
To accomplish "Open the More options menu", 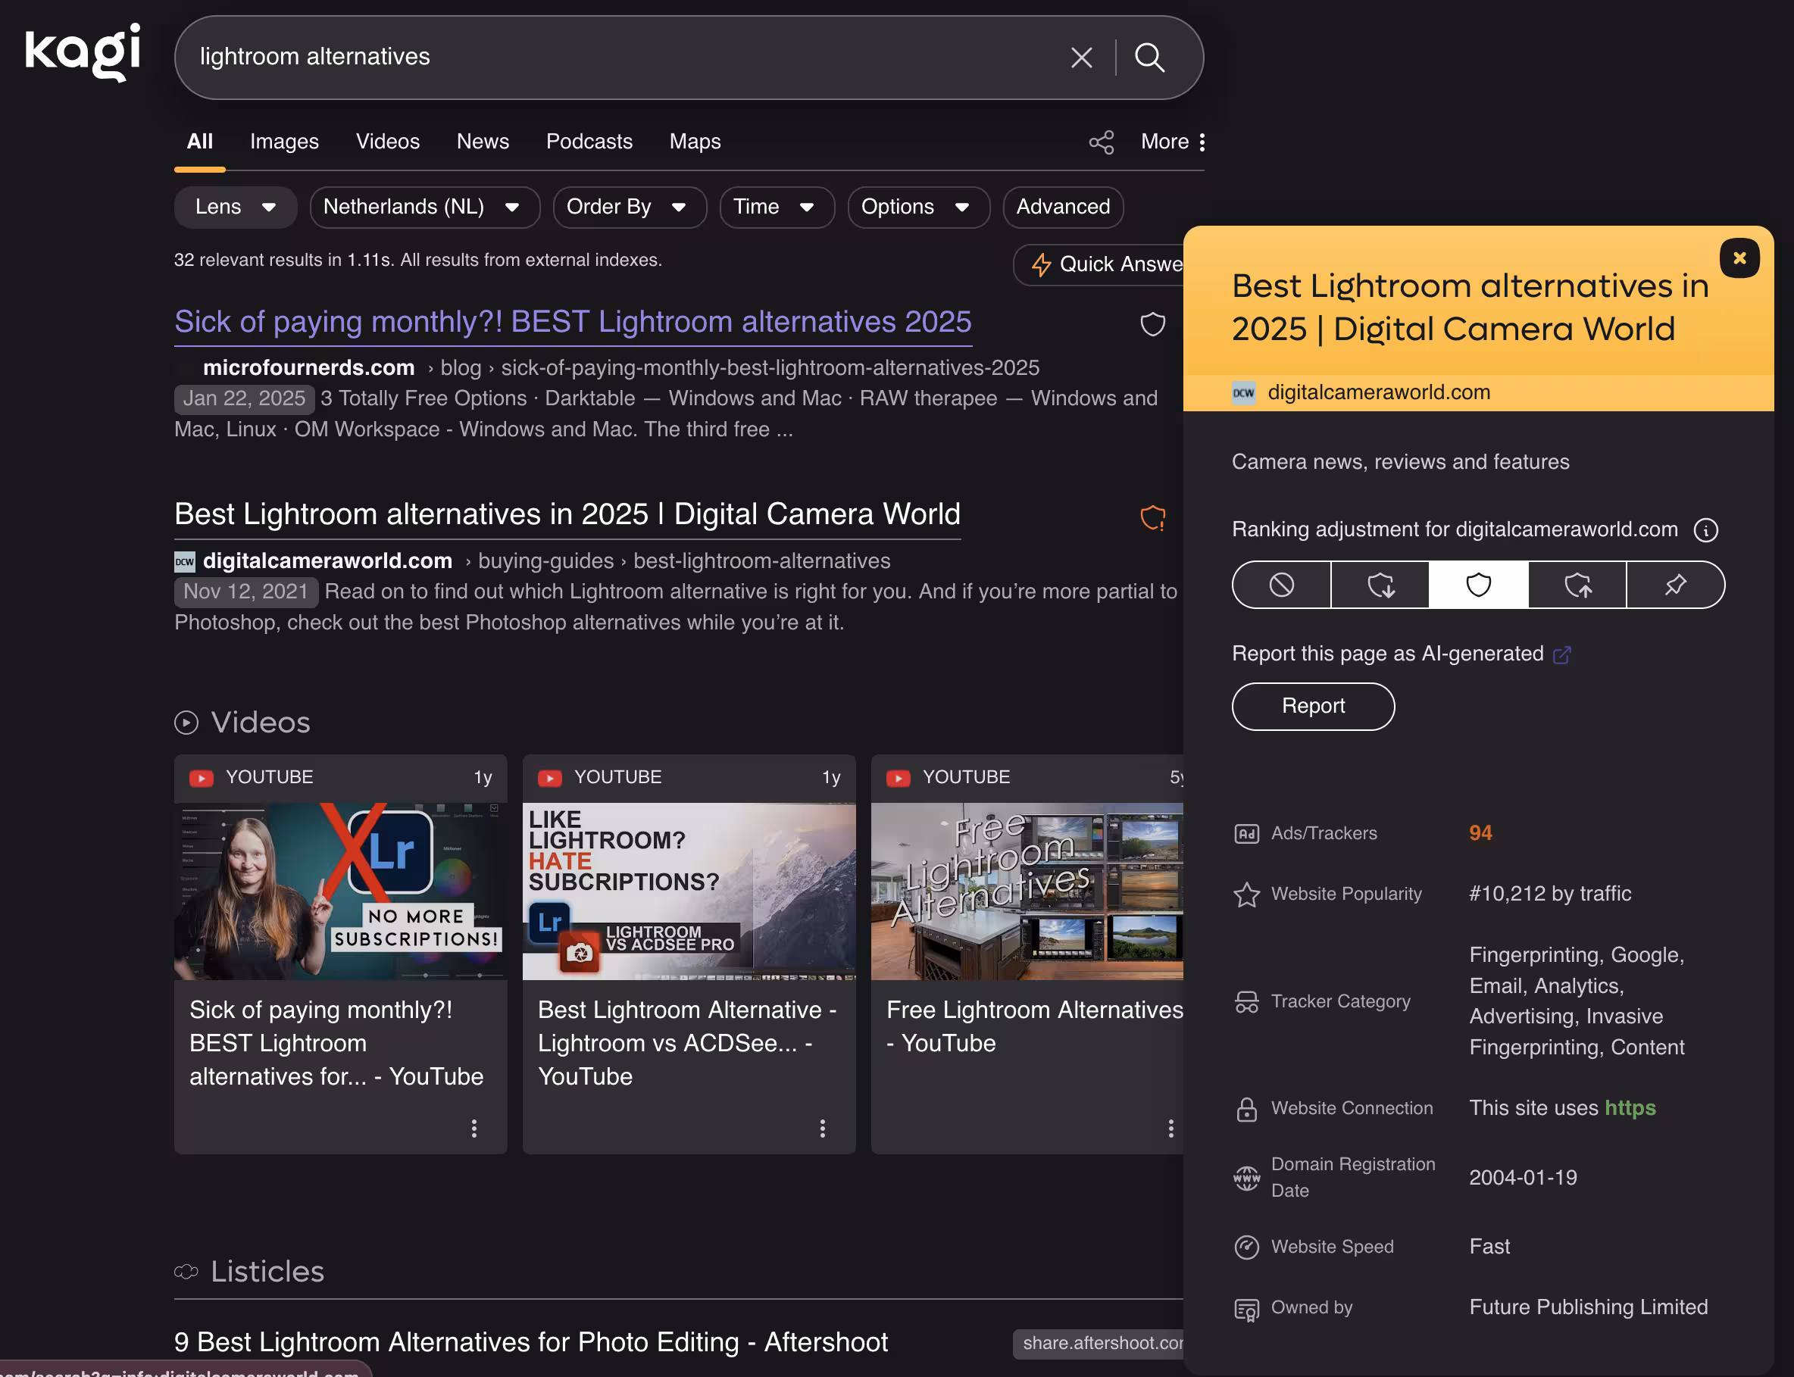I will click(x=1174, y=142).
